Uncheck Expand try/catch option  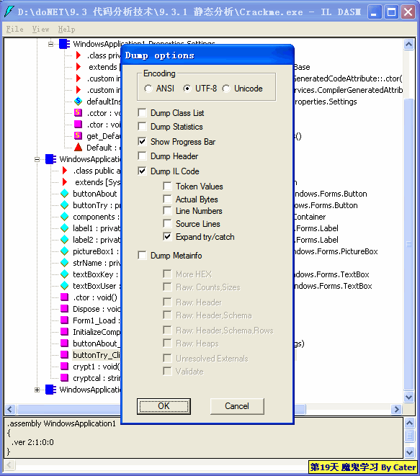tap(167, 237)
